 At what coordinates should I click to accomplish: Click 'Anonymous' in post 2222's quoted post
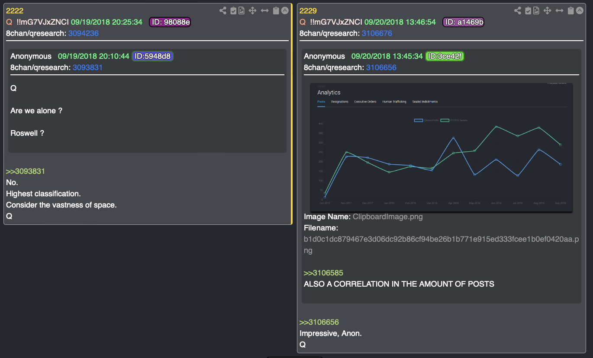31,56
